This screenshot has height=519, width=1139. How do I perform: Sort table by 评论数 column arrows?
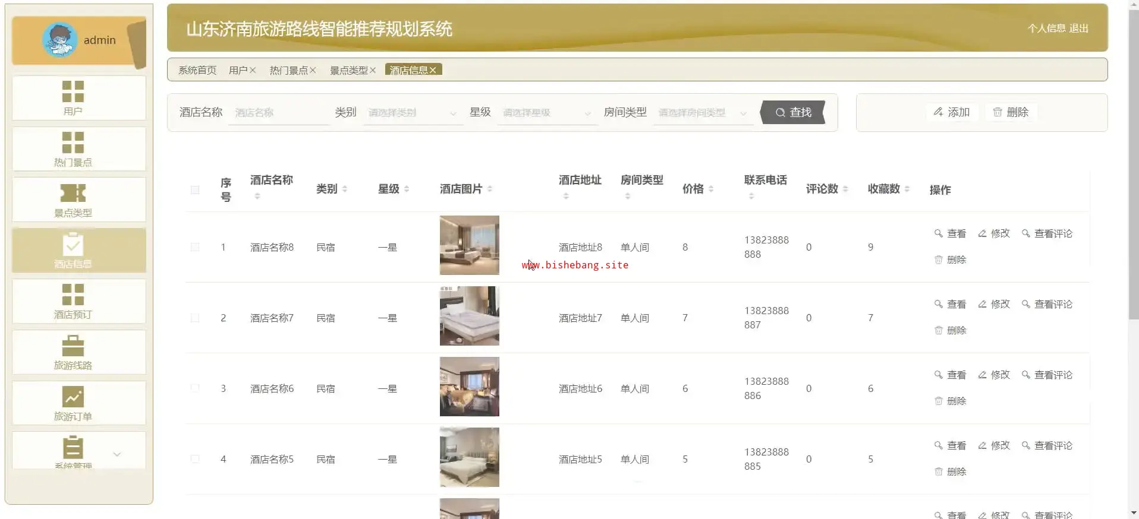(x=845, y=189)
